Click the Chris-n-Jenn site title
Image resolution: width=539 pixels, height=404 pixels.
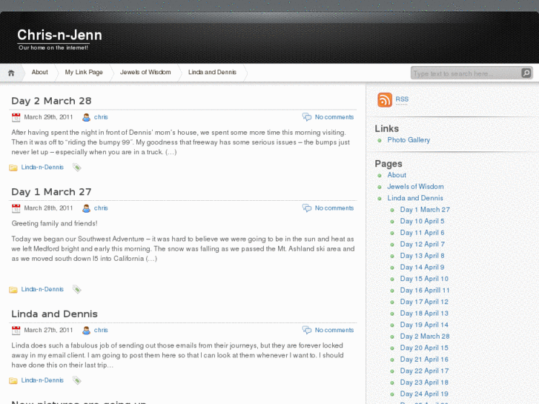59,35
